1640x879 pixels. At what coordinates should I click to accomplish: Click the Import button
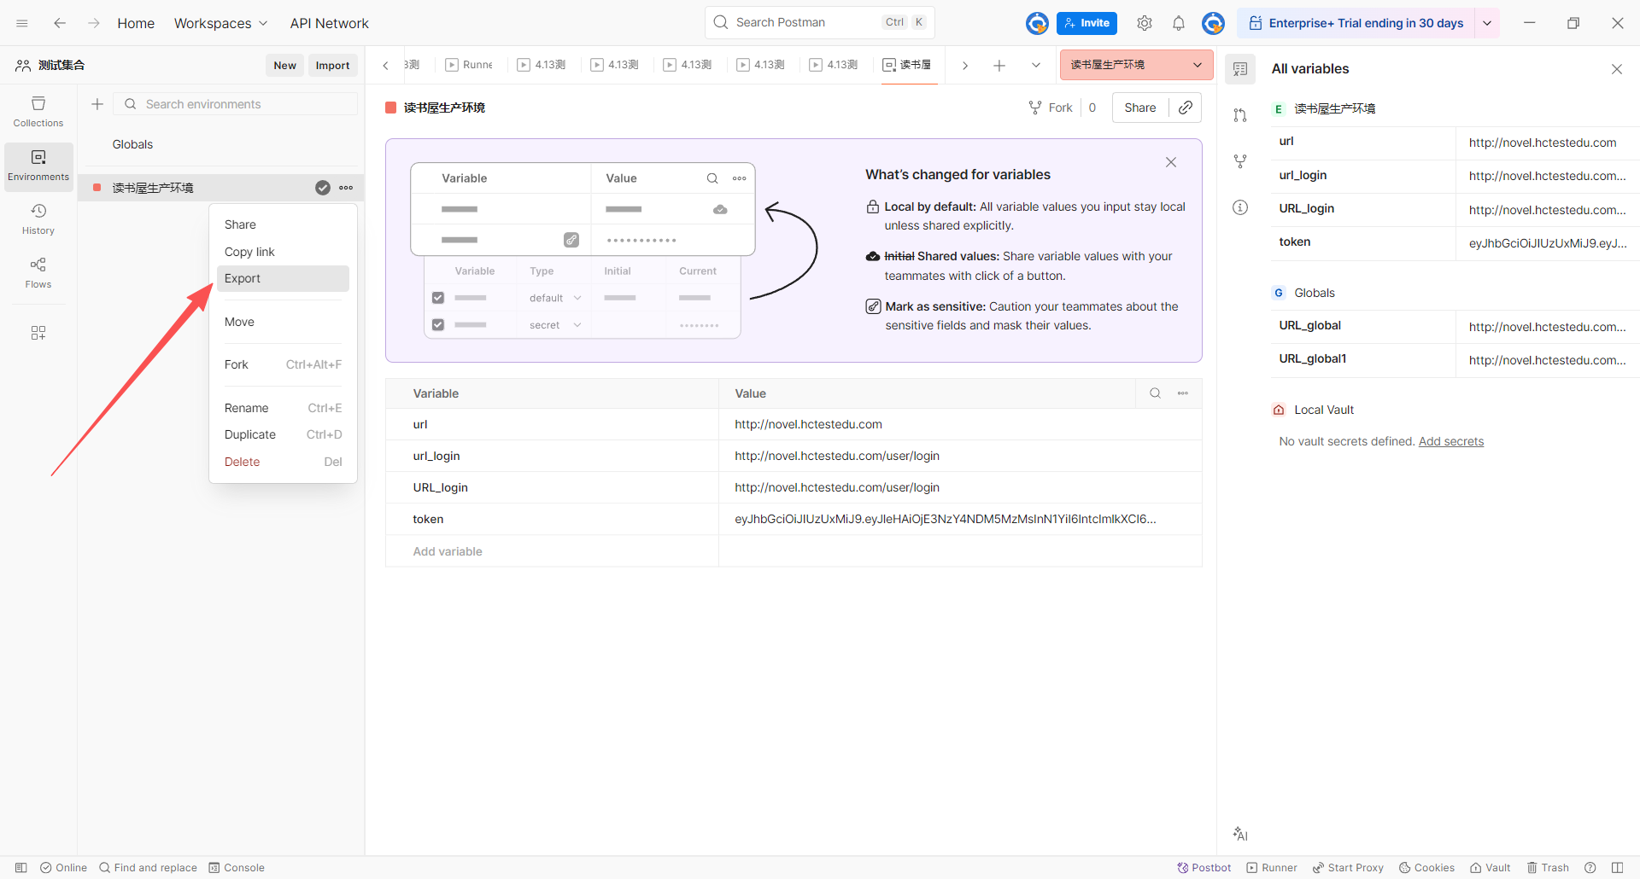click(332, 66)
